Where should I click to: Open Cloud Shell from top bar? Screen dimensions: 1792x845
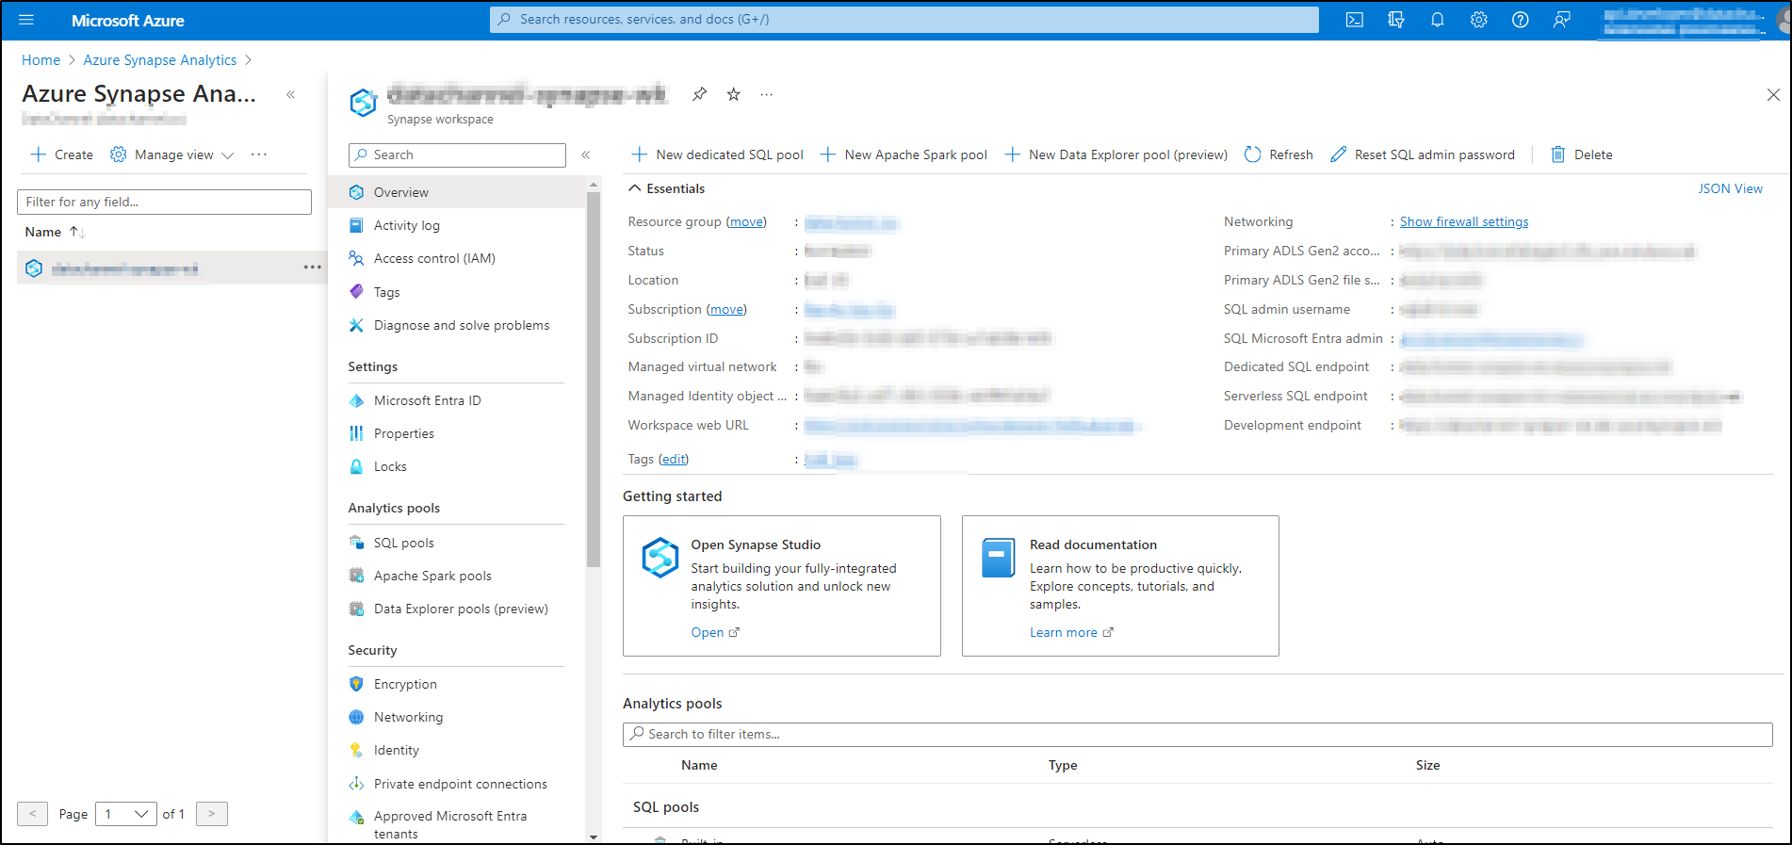coord(1355,20)
